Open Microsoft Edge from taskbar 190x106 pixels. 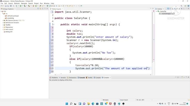tap(93, 104)
